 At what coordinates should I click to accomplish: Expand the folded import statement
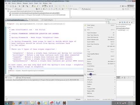tap(8, 24)
